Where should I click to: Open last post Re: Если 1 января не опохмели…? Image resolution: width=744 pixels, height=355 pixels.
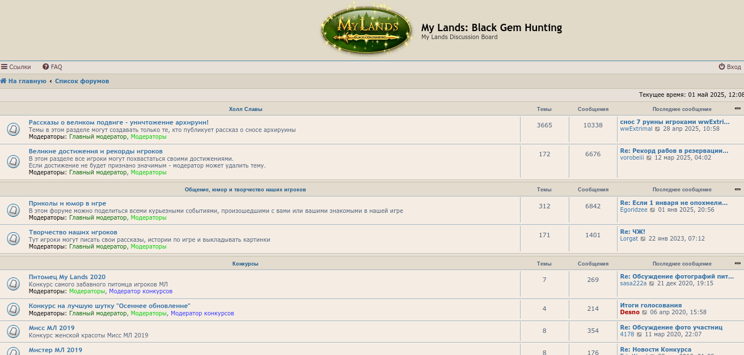(674, 203)
